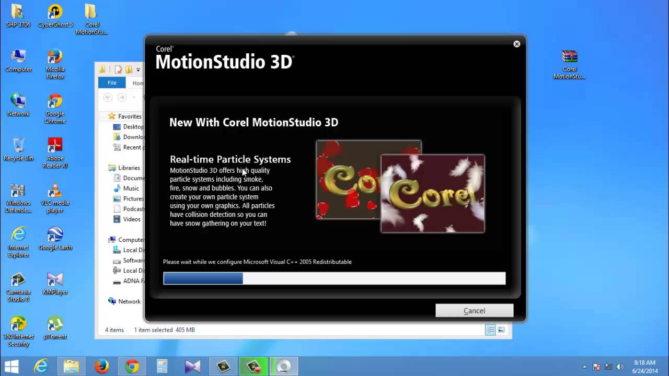Select the Camtasia Studio 8 shortcut
The width and height of the screenshot is (669, 376).
pos(18,287)
